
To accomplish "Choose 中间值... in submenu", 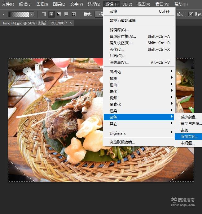I will click(188, 143).
